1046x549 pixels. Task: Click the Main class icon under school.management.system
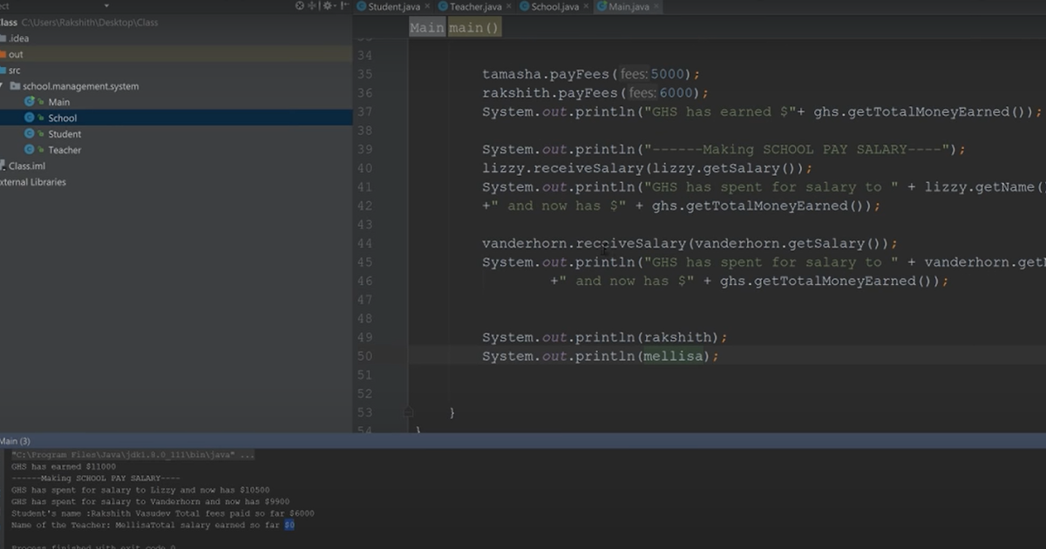point(29,102)
